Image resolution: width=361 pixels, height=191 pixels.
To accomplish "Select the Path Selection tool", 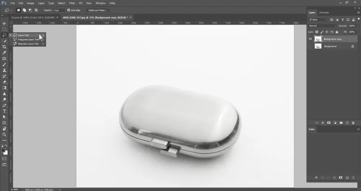I will pos(4,117).
